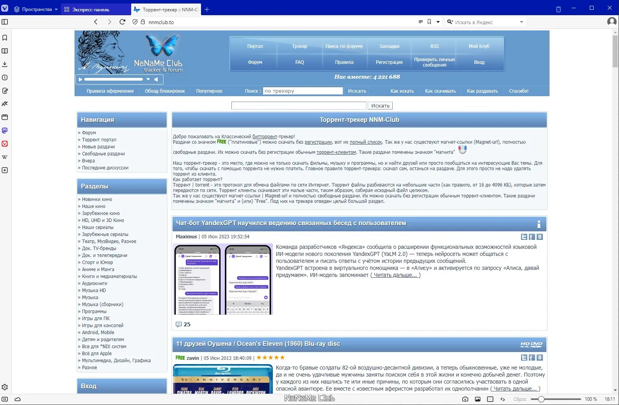Viewport: 619px width, 405px height.
Task: Reload the current page
Action: [x=123, y=22]
